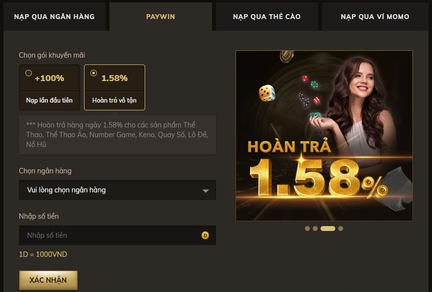Click the bank dropdown arrow
Screen dimensions: 432x292
tap(206, 191)
